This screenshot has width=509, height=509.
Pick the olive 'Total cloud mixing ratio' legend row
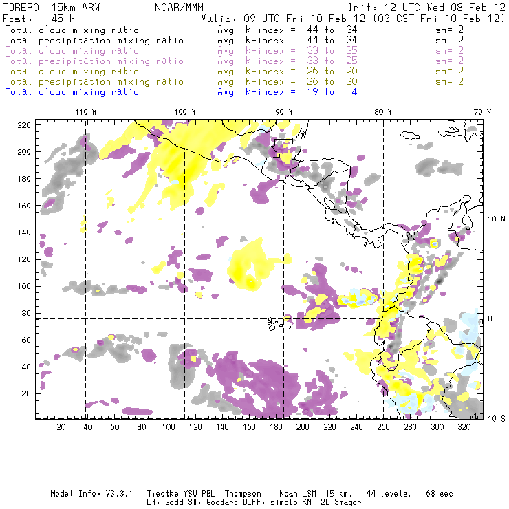pos(235,71)
